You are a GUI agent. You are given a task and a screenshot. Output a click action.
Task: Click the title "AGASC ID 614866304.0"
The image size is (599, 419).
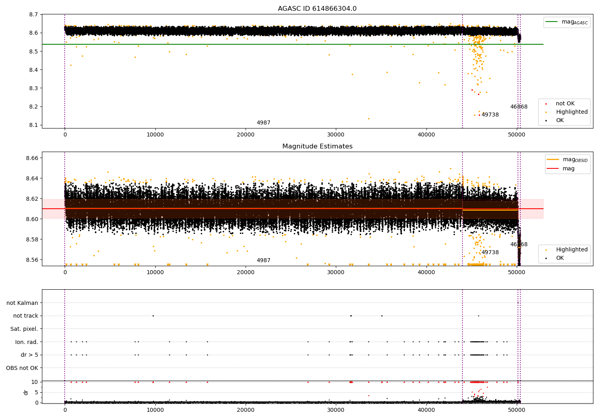(x=317, y=9)
